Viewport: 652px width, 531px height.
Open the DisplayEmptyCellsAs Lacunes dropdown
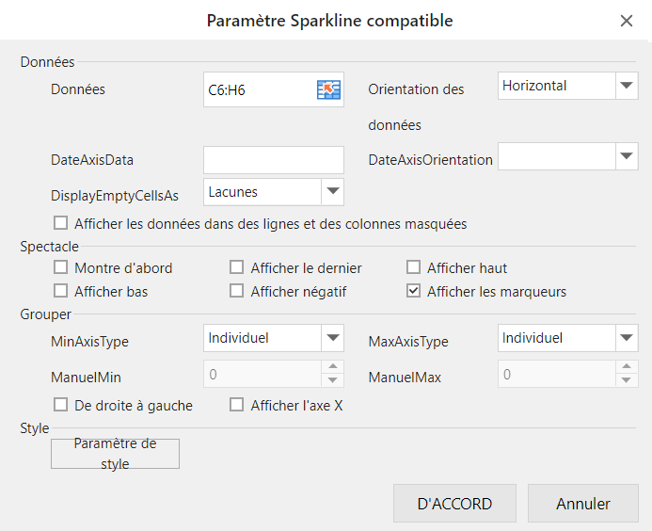[x=332, y=192]
